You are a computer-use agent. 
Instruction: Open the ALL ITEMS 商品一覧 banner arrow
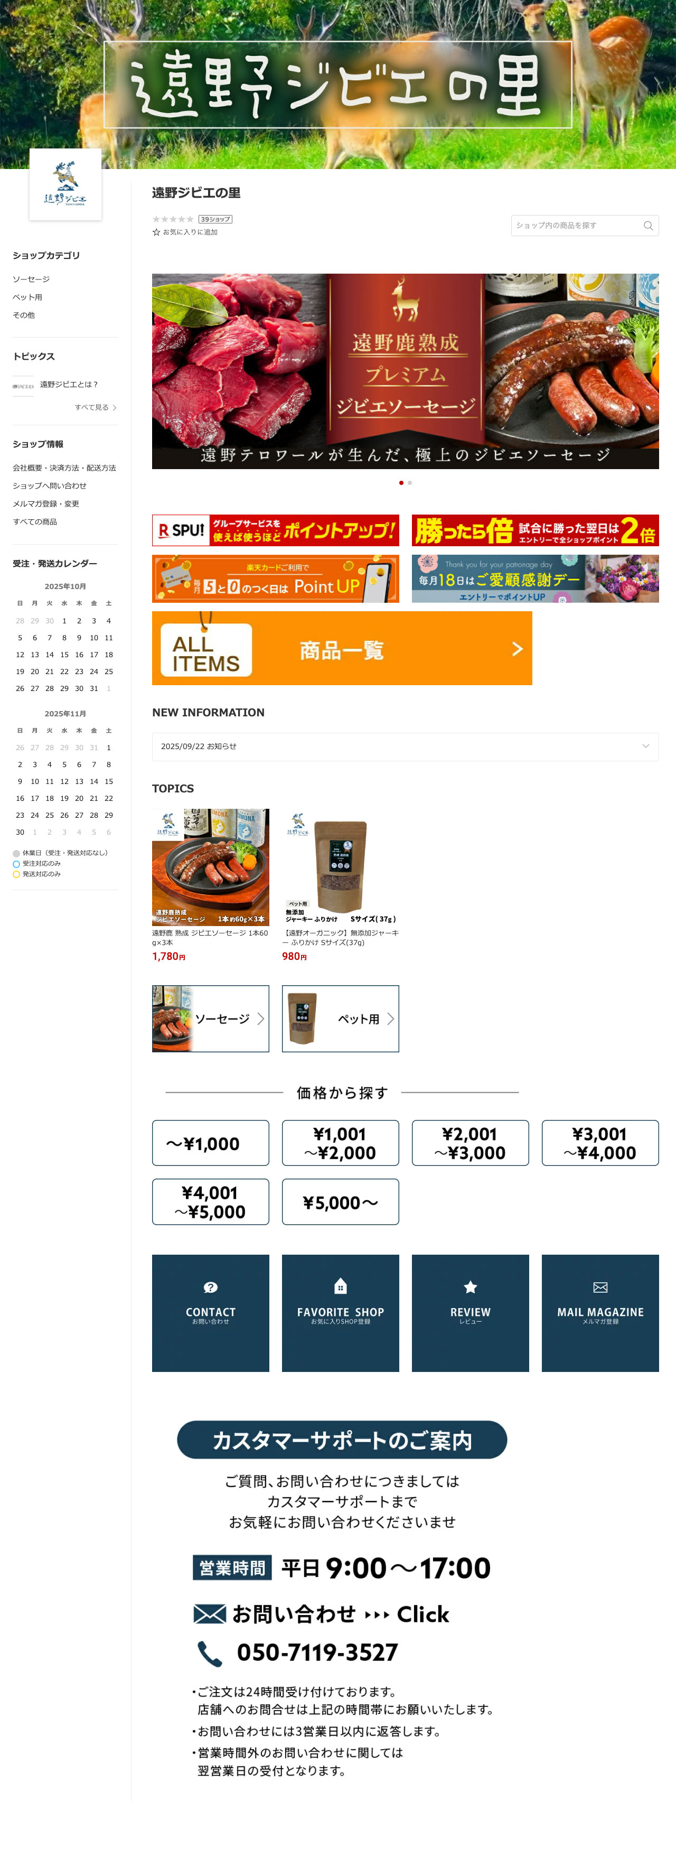pos(517,649)
